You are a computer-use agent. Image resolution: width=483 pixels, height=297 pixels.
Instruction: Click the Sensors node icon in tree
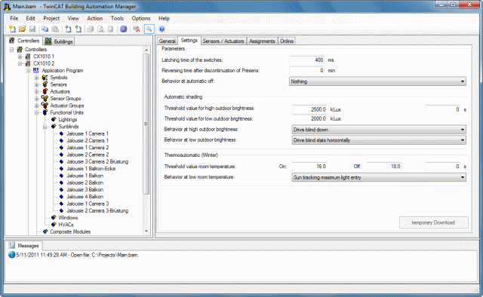click(x=45, y=84)
